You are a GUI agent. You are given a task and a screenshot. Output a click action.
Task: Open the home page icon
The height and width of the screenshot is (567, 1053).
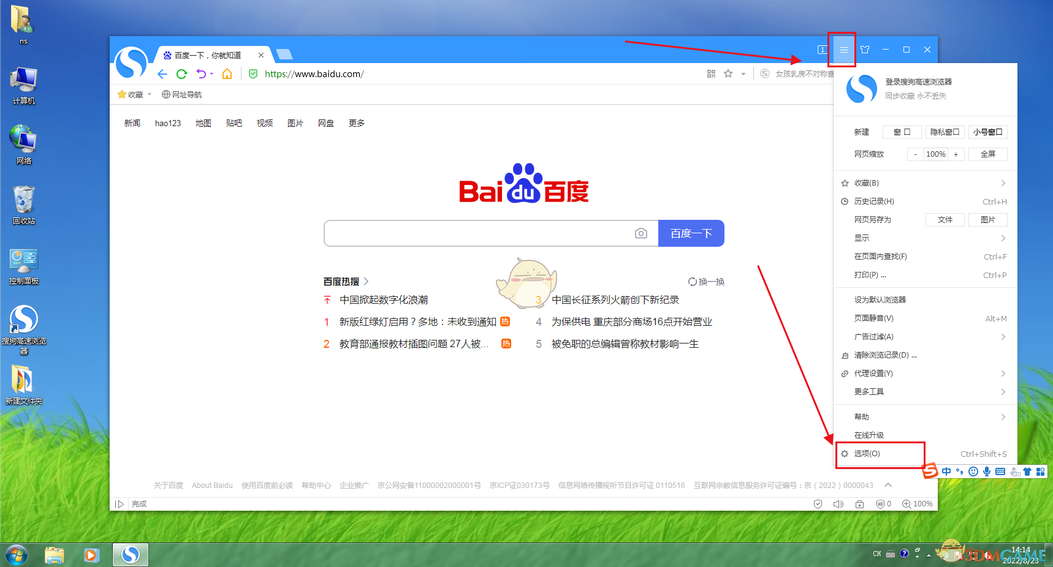coord(227,74)
